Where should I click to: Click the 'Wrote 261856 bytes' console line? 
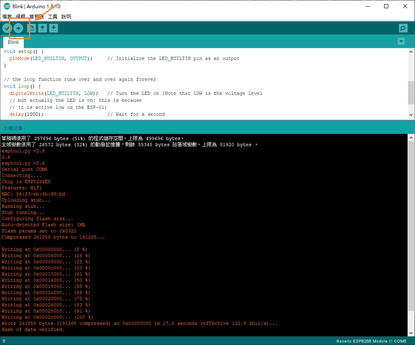pos(139,323)
